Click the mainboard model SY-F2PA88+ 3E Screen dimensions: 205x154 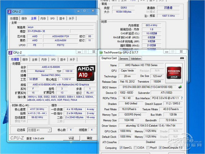pos(48,31)
